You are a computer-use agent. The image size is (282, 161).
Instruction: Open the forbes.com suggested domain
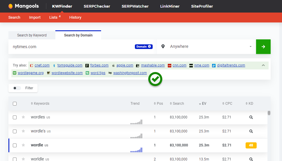tap(99, 65)
